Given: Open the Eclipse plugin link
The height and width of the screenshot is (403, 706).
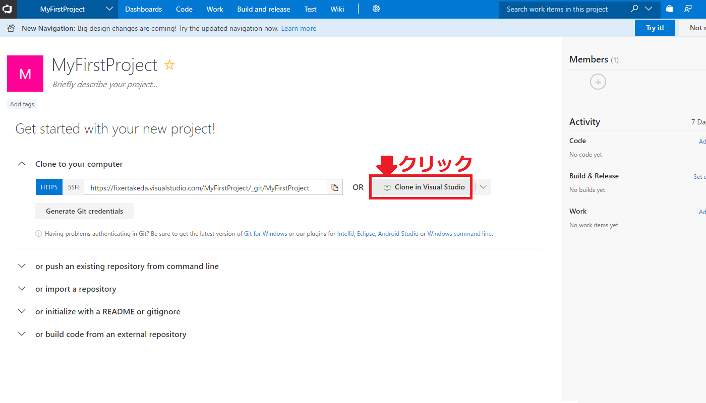Looking at the screenshot, I should pos(366,234).
